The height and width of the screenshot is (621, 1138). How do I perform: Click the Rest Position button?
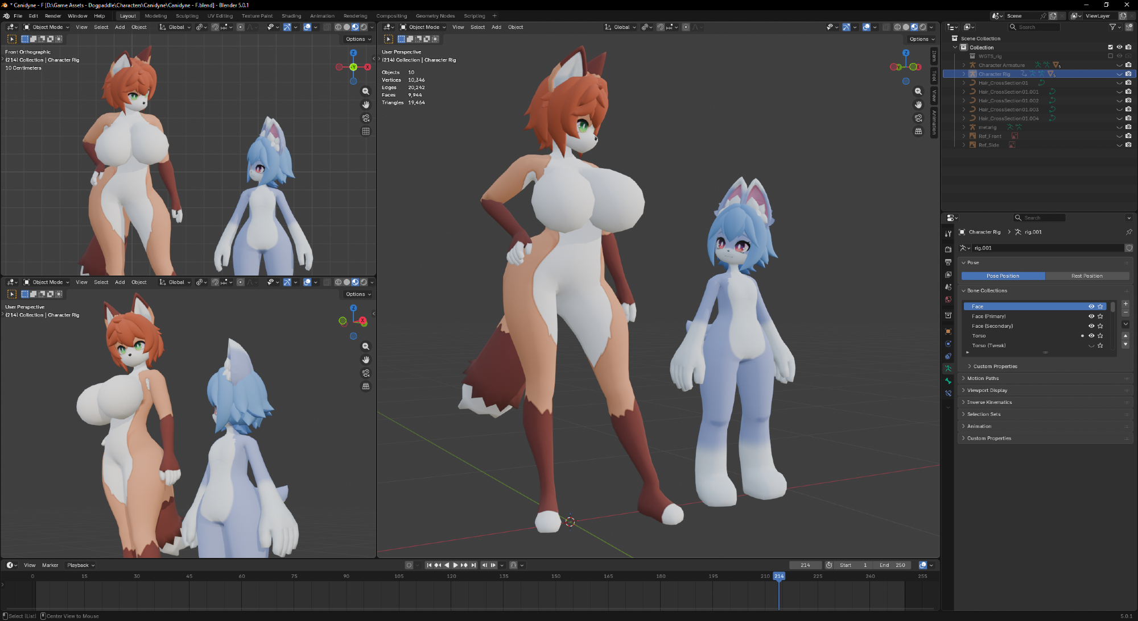1087,276
